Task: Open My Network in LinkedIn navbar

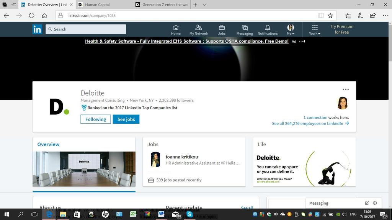Action: [x=199, y=30]
